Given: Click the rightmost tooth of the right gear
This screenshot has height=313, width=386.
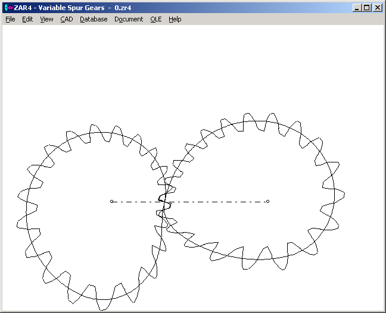Looking at the screenshot, I should coord(341,195).
